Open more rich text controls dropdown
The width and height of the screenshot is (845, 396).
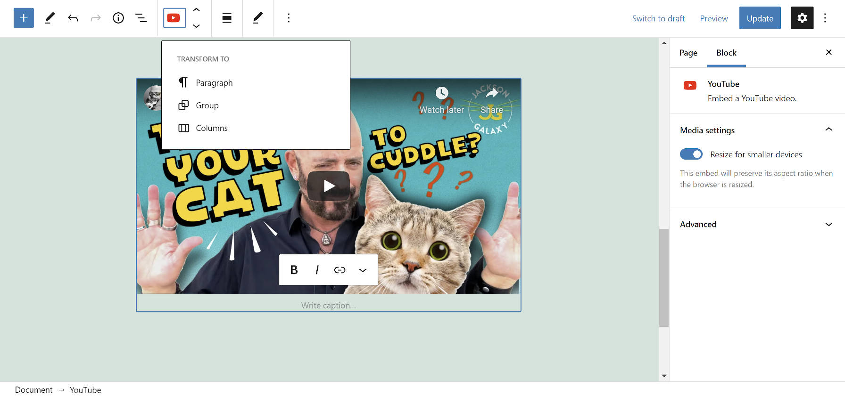click(x=363, y=270)
